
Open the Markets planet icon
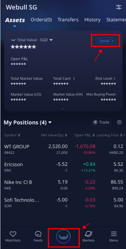click(x=88, y=234)
